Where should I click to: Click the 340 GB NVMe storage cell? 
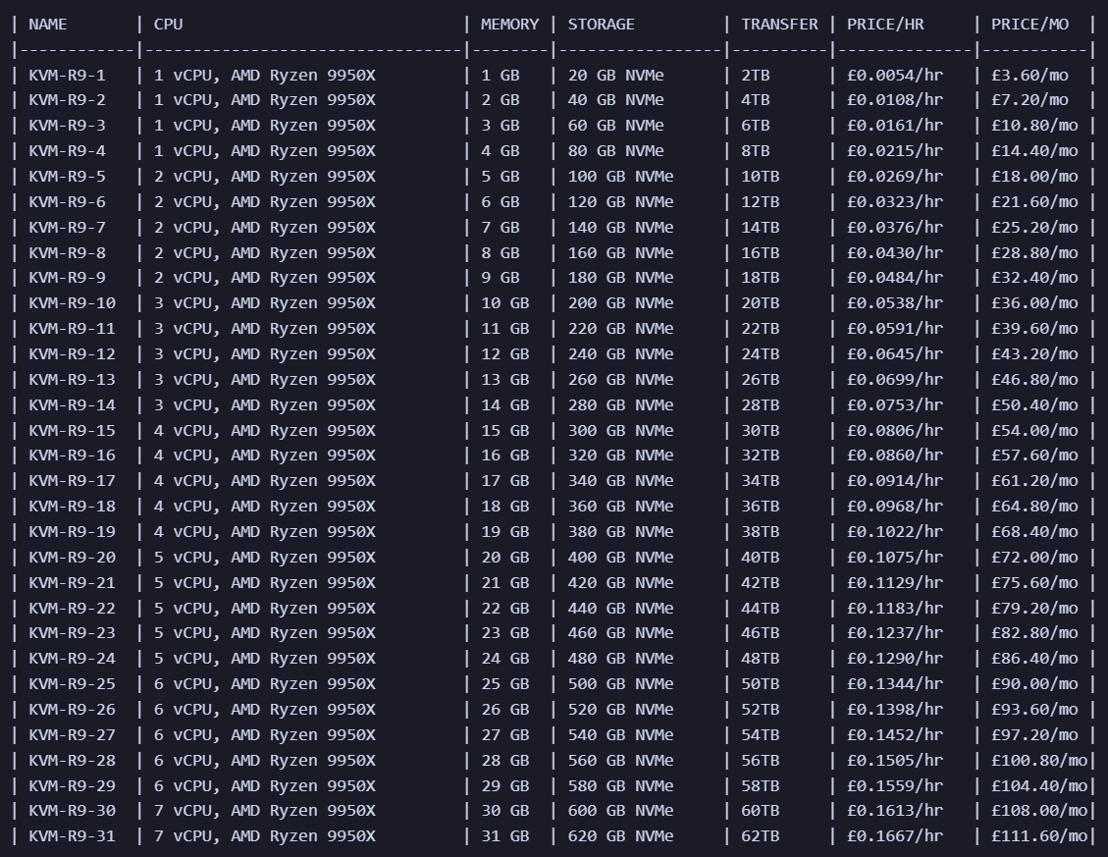coord(620,480)
